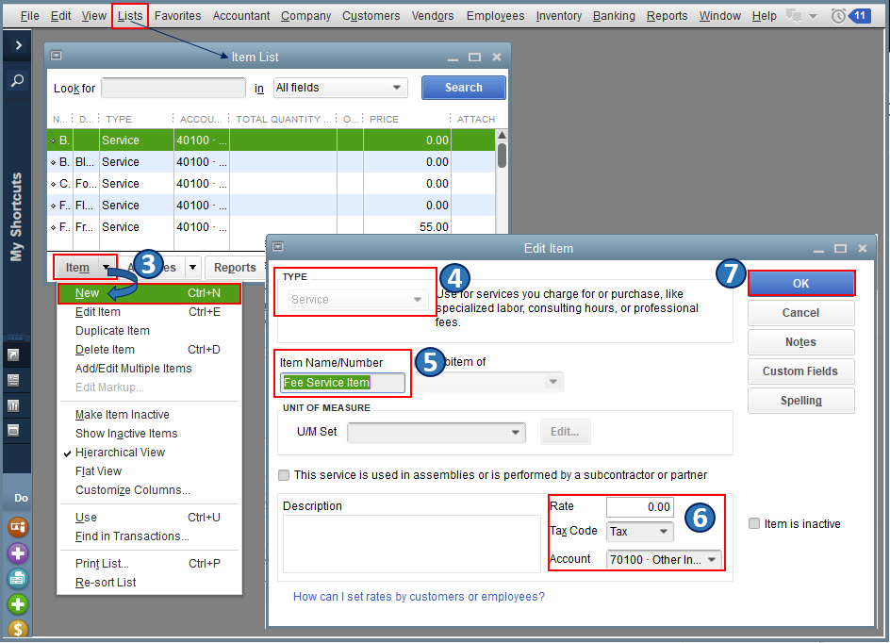Screen dimensions: 890x643
Task: Select Find in Transactions menu entry
Action: [132, 536]
